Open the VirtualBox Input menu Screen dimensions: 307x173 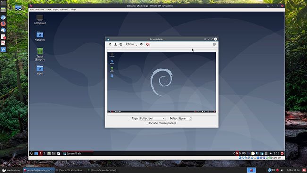tap(56, 9)
